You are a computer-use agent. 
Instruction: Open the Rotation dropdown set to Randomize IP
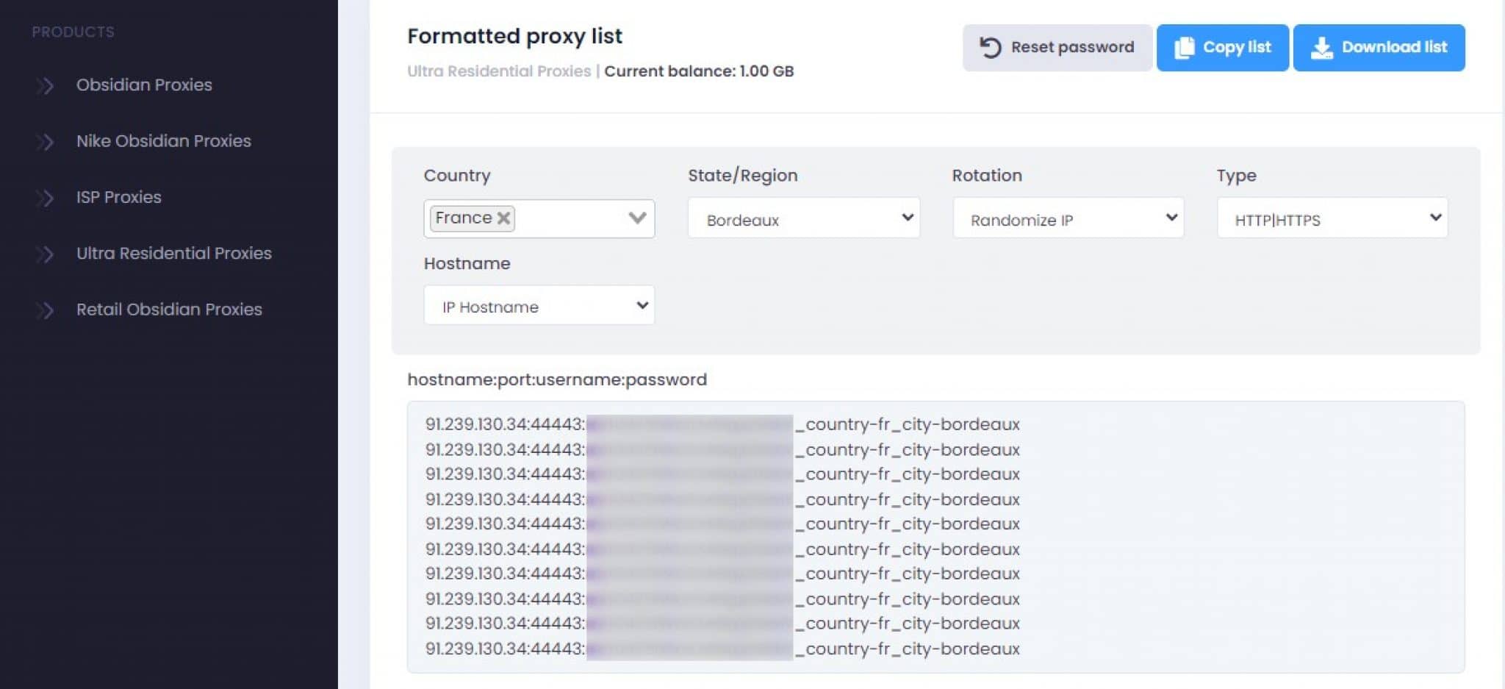[1068, 218]
